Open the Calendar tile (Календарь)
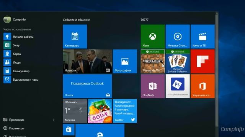Screen dimensions: 245x137 tap(75, 37)
